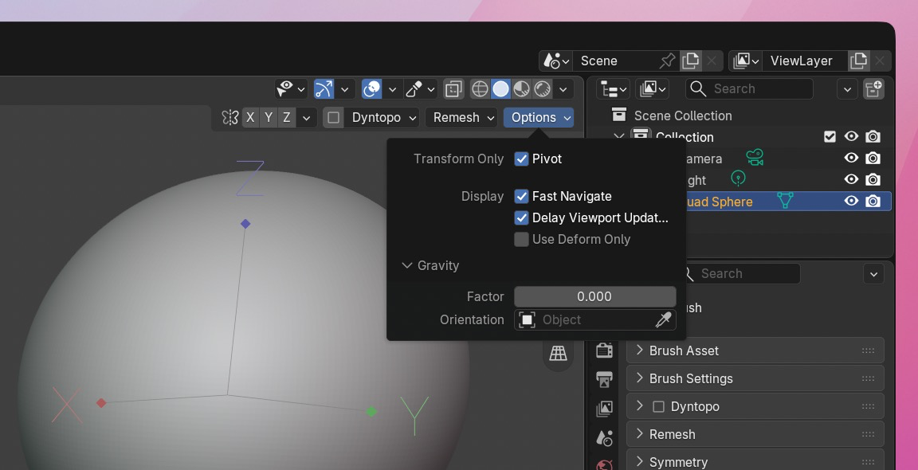Screen dimensions: 918x470
Task: Collapse the Gravity section
Action: (x=431, y=266)
